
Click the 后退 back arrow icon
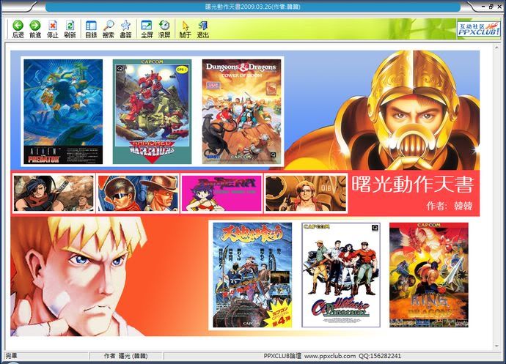click(18, 25)
